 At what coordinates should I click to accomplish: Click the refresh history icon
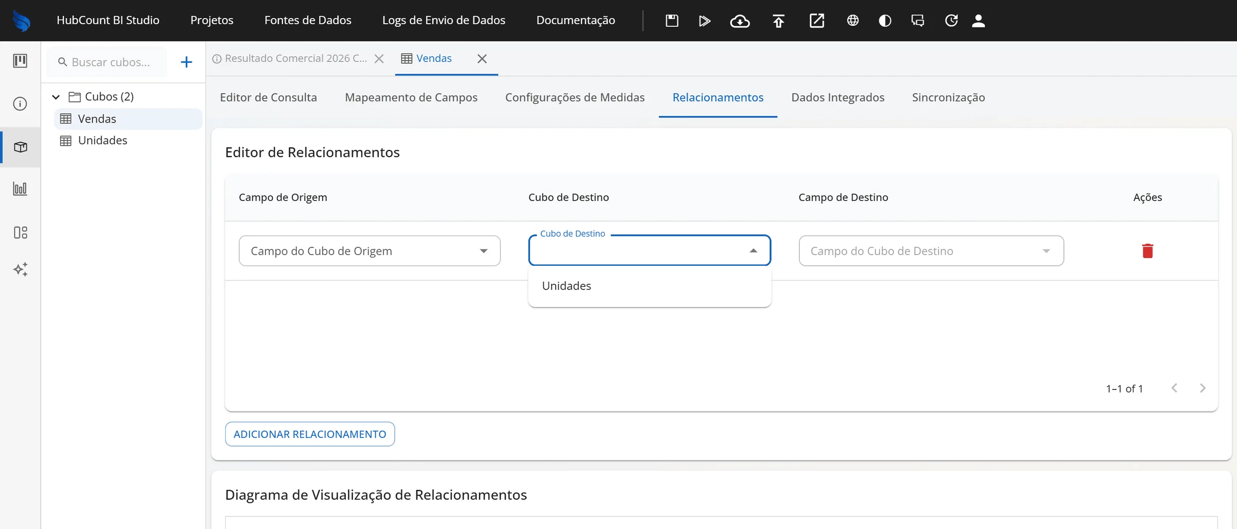tap(951, 21)
